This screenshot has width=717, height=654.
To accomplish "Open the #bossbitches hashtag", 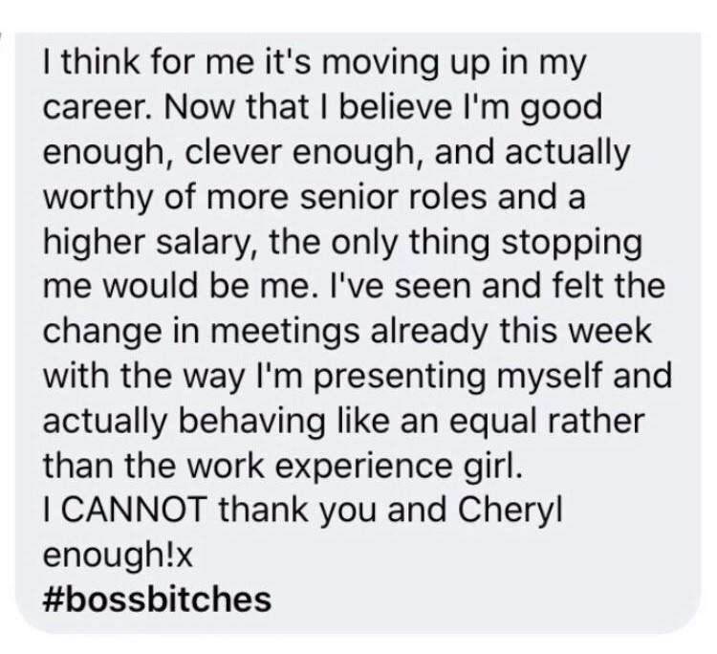I will [x=158, y=599].
